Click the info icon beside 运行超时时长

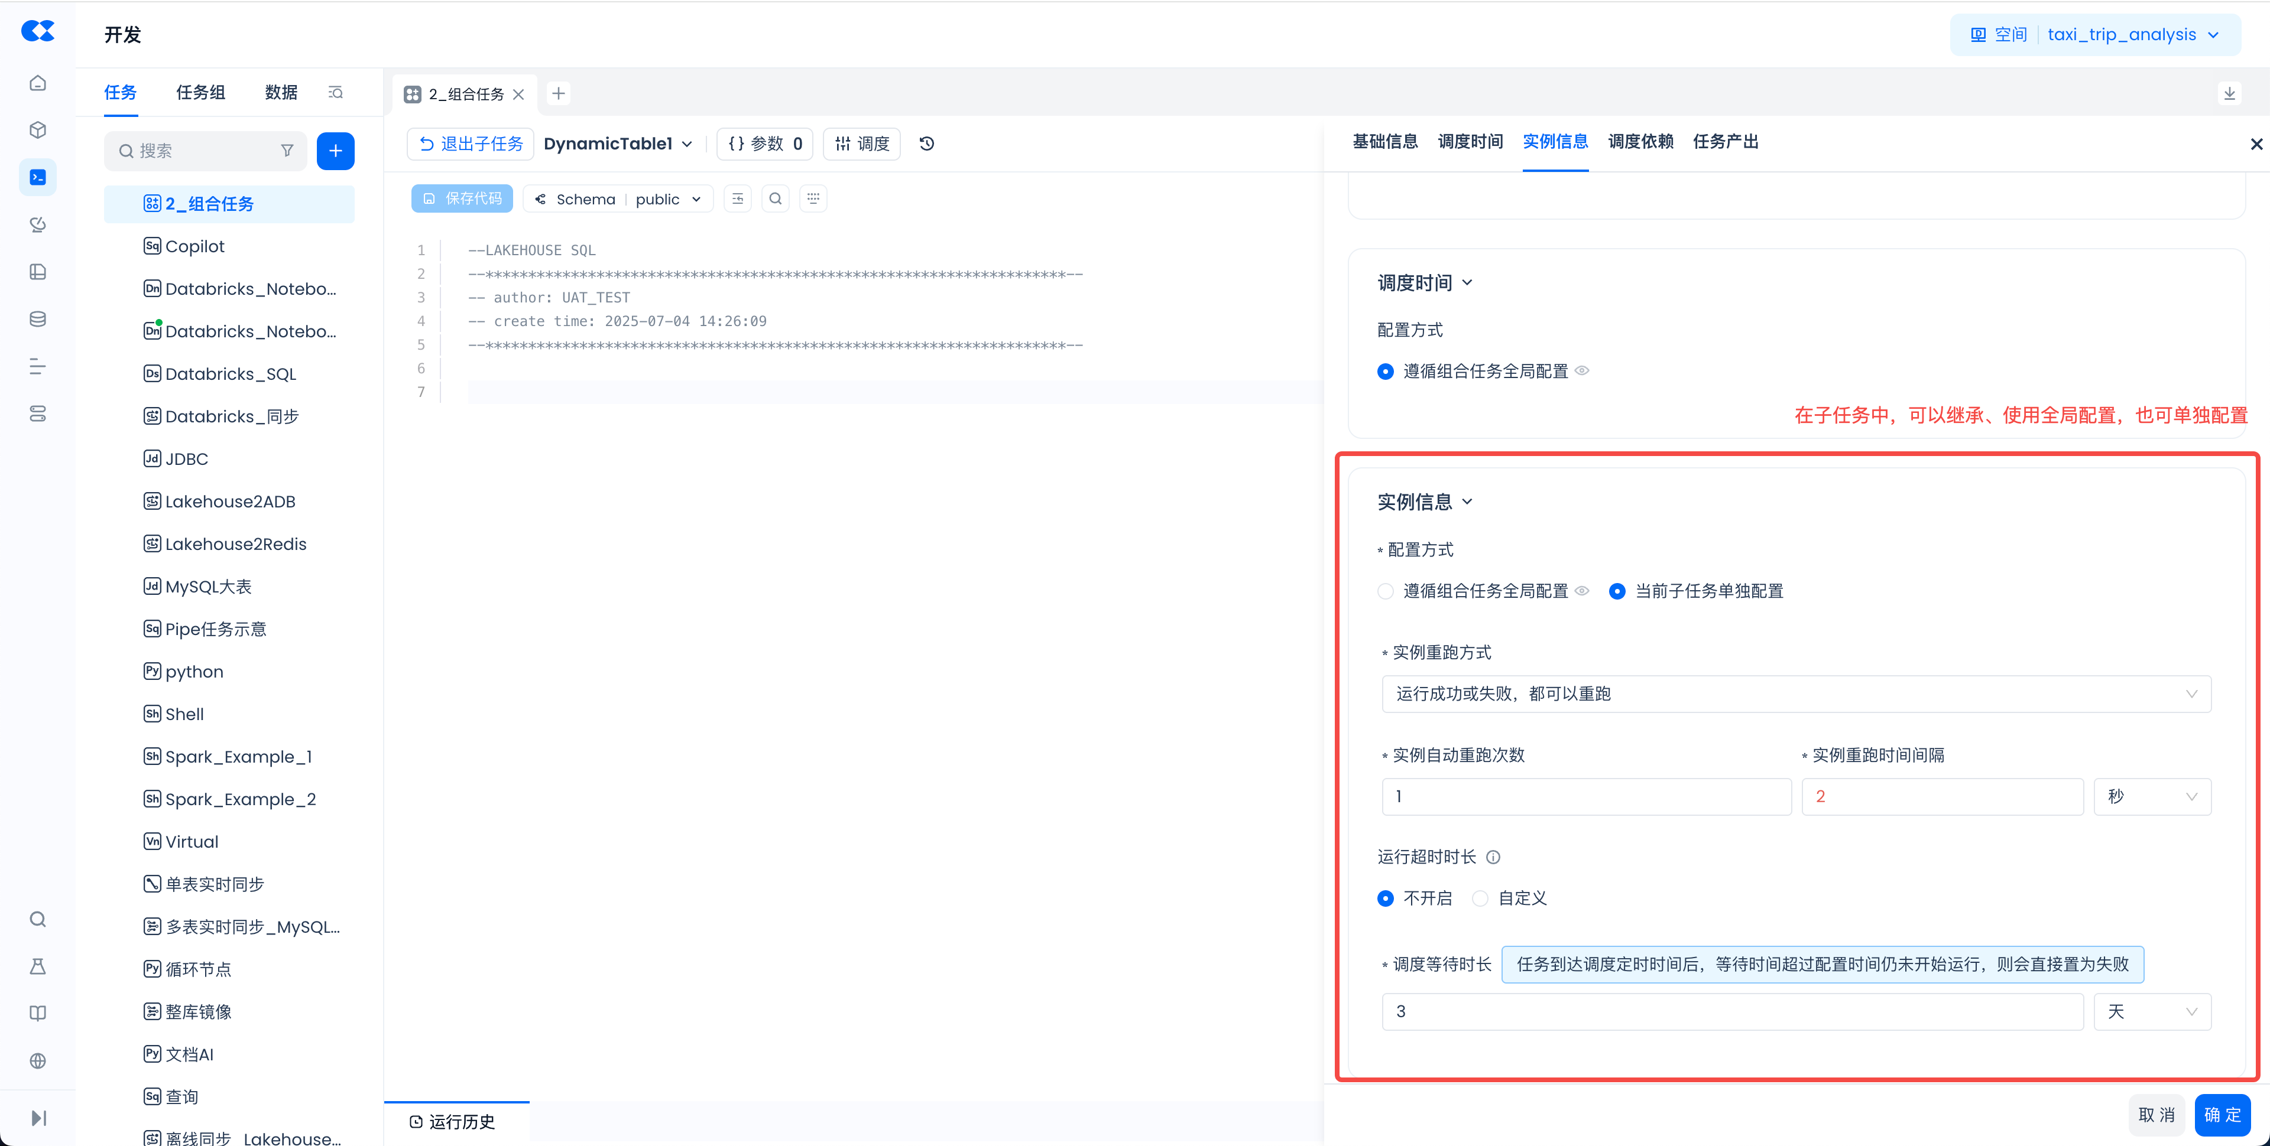pos(1493,857)
